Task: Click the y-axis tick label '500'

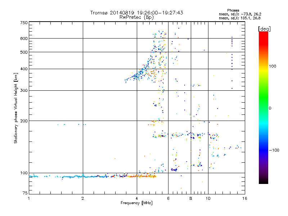Action: 24,52
